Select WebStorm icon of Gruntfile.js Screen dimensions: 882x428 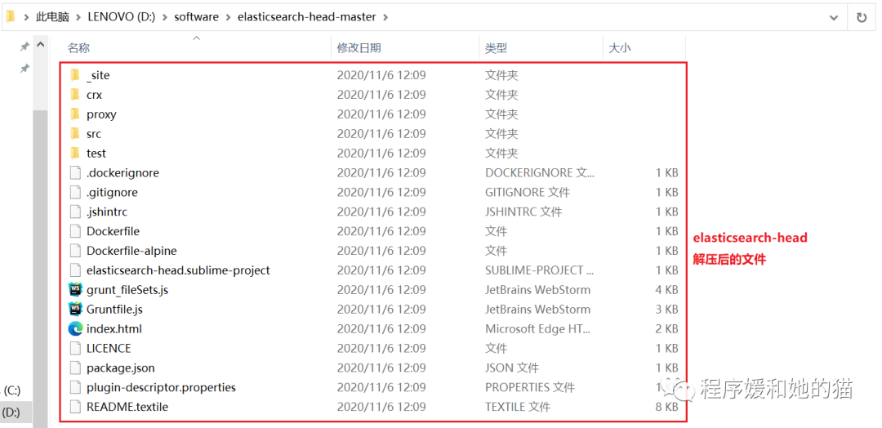pos(75,310)
